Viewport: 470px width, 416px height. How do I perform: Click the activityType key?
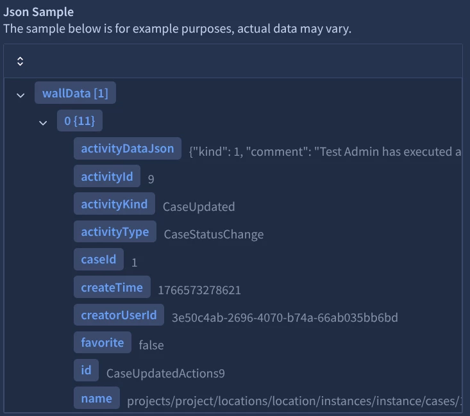tap(115, 232)
